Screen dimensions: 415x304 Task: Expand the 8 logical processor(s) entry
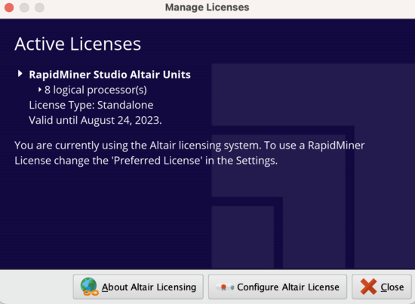[40, 90]
